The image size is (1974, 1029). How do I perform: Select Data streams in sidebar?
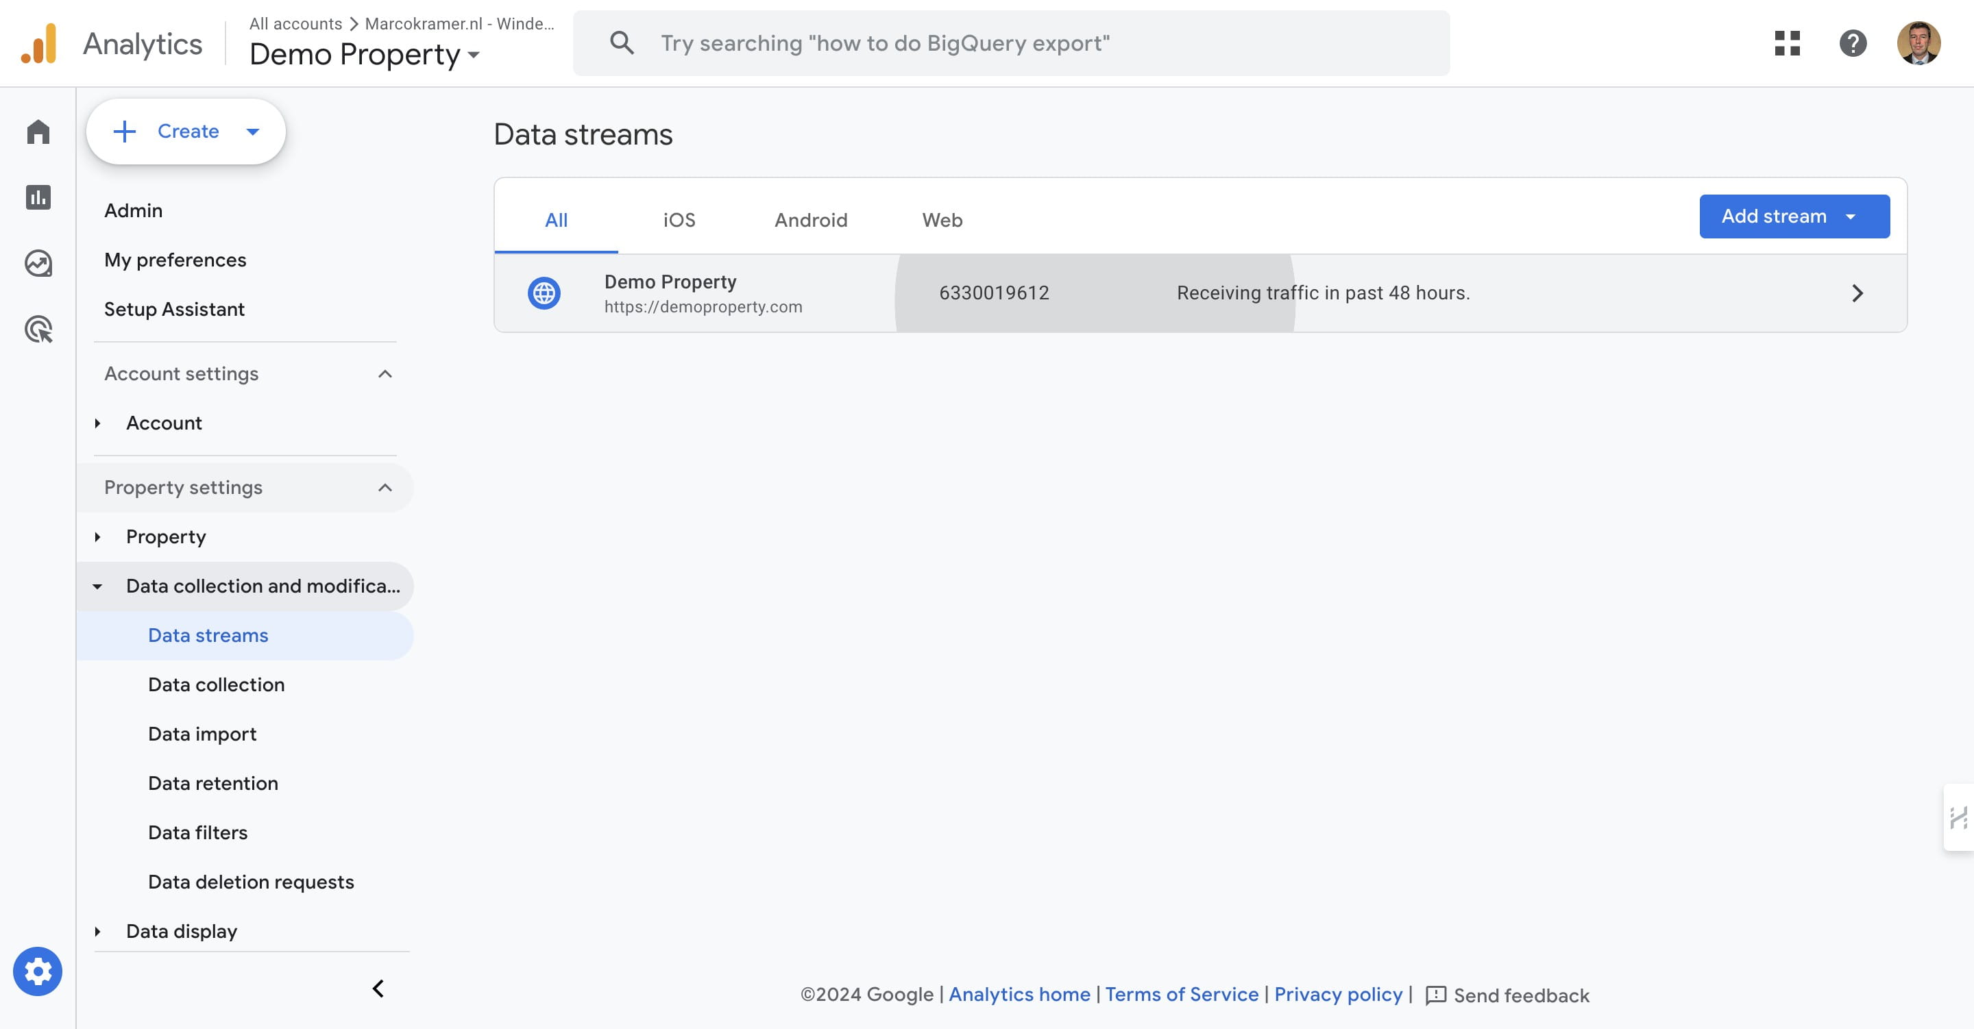point(245,635)
